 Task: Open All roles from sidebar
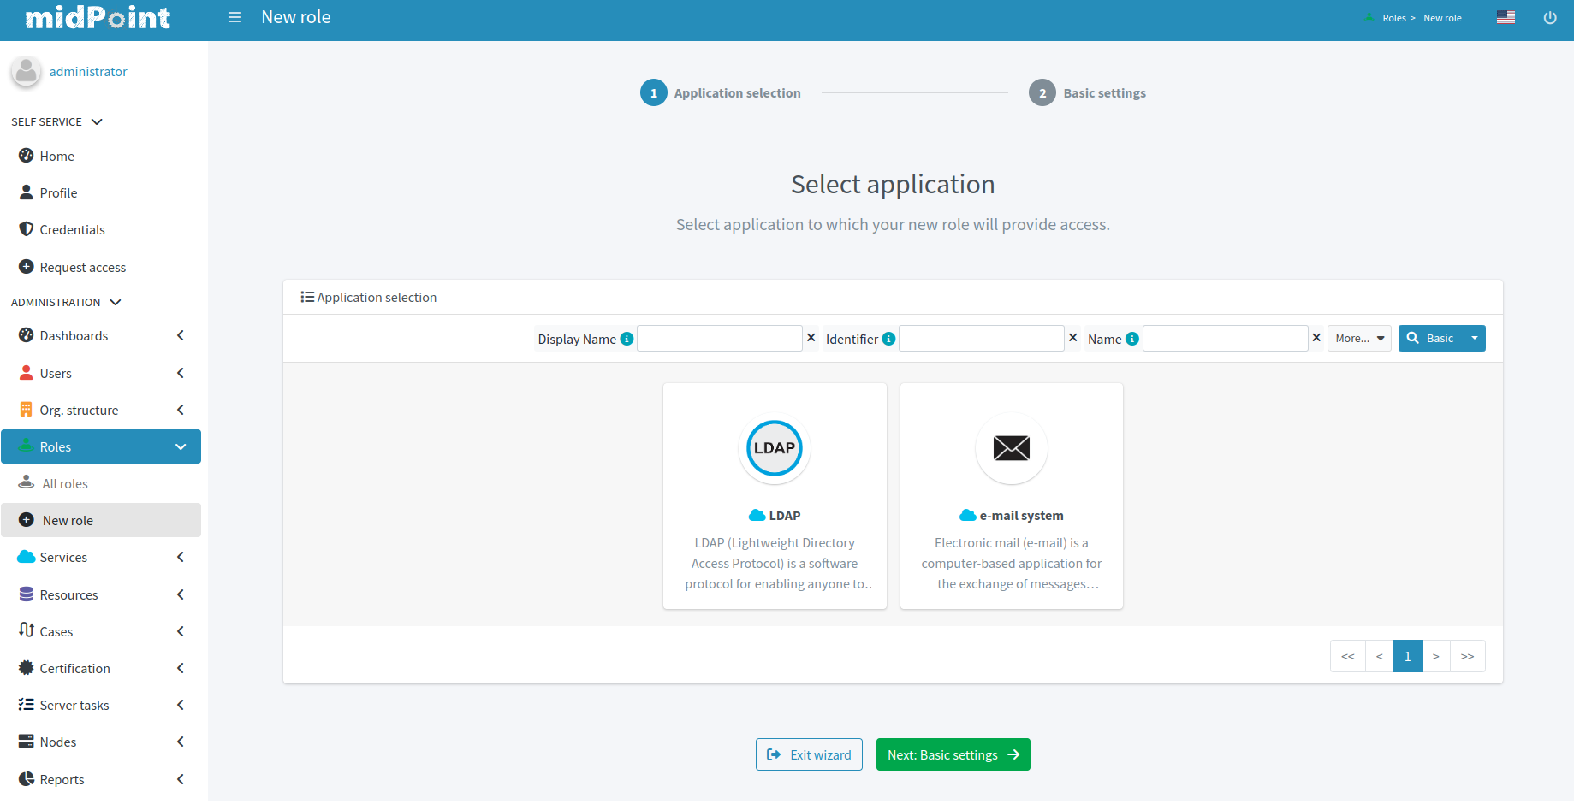tap(64, 483)
